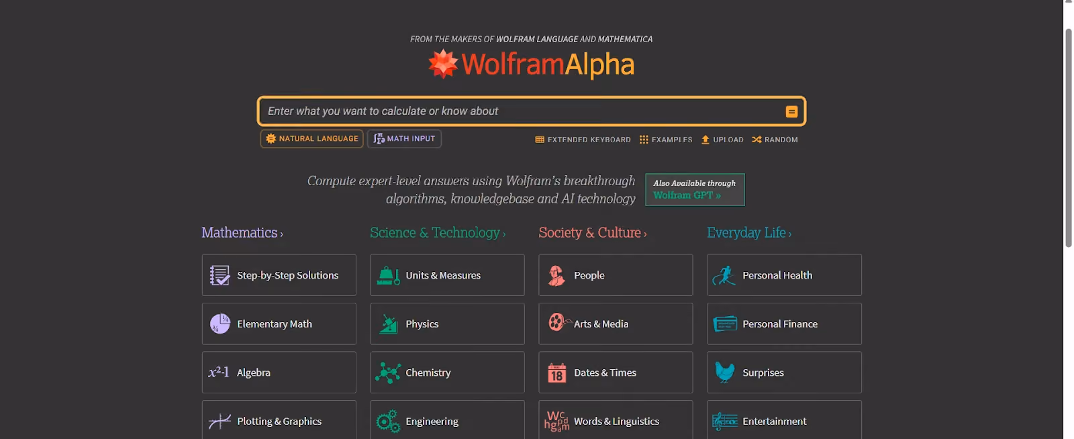Image resolution: width=1074 pixels, height=439 pixels.
Task: Click the Units & Measures weight icon
Action: click(x=388, y=275)
